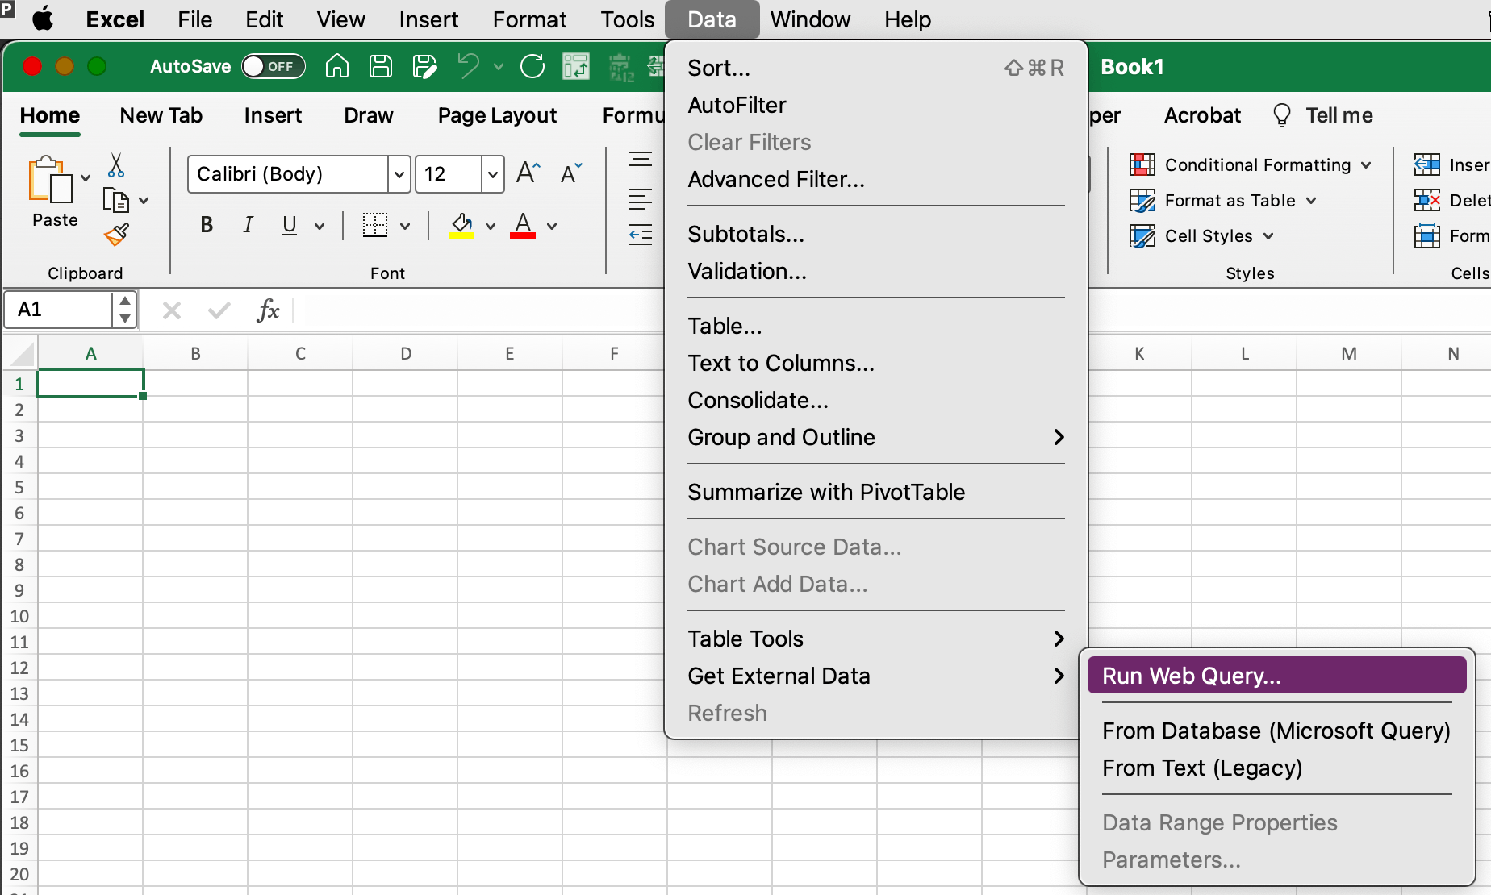Click the Fill Color bucket icon

tap(461, 226)
